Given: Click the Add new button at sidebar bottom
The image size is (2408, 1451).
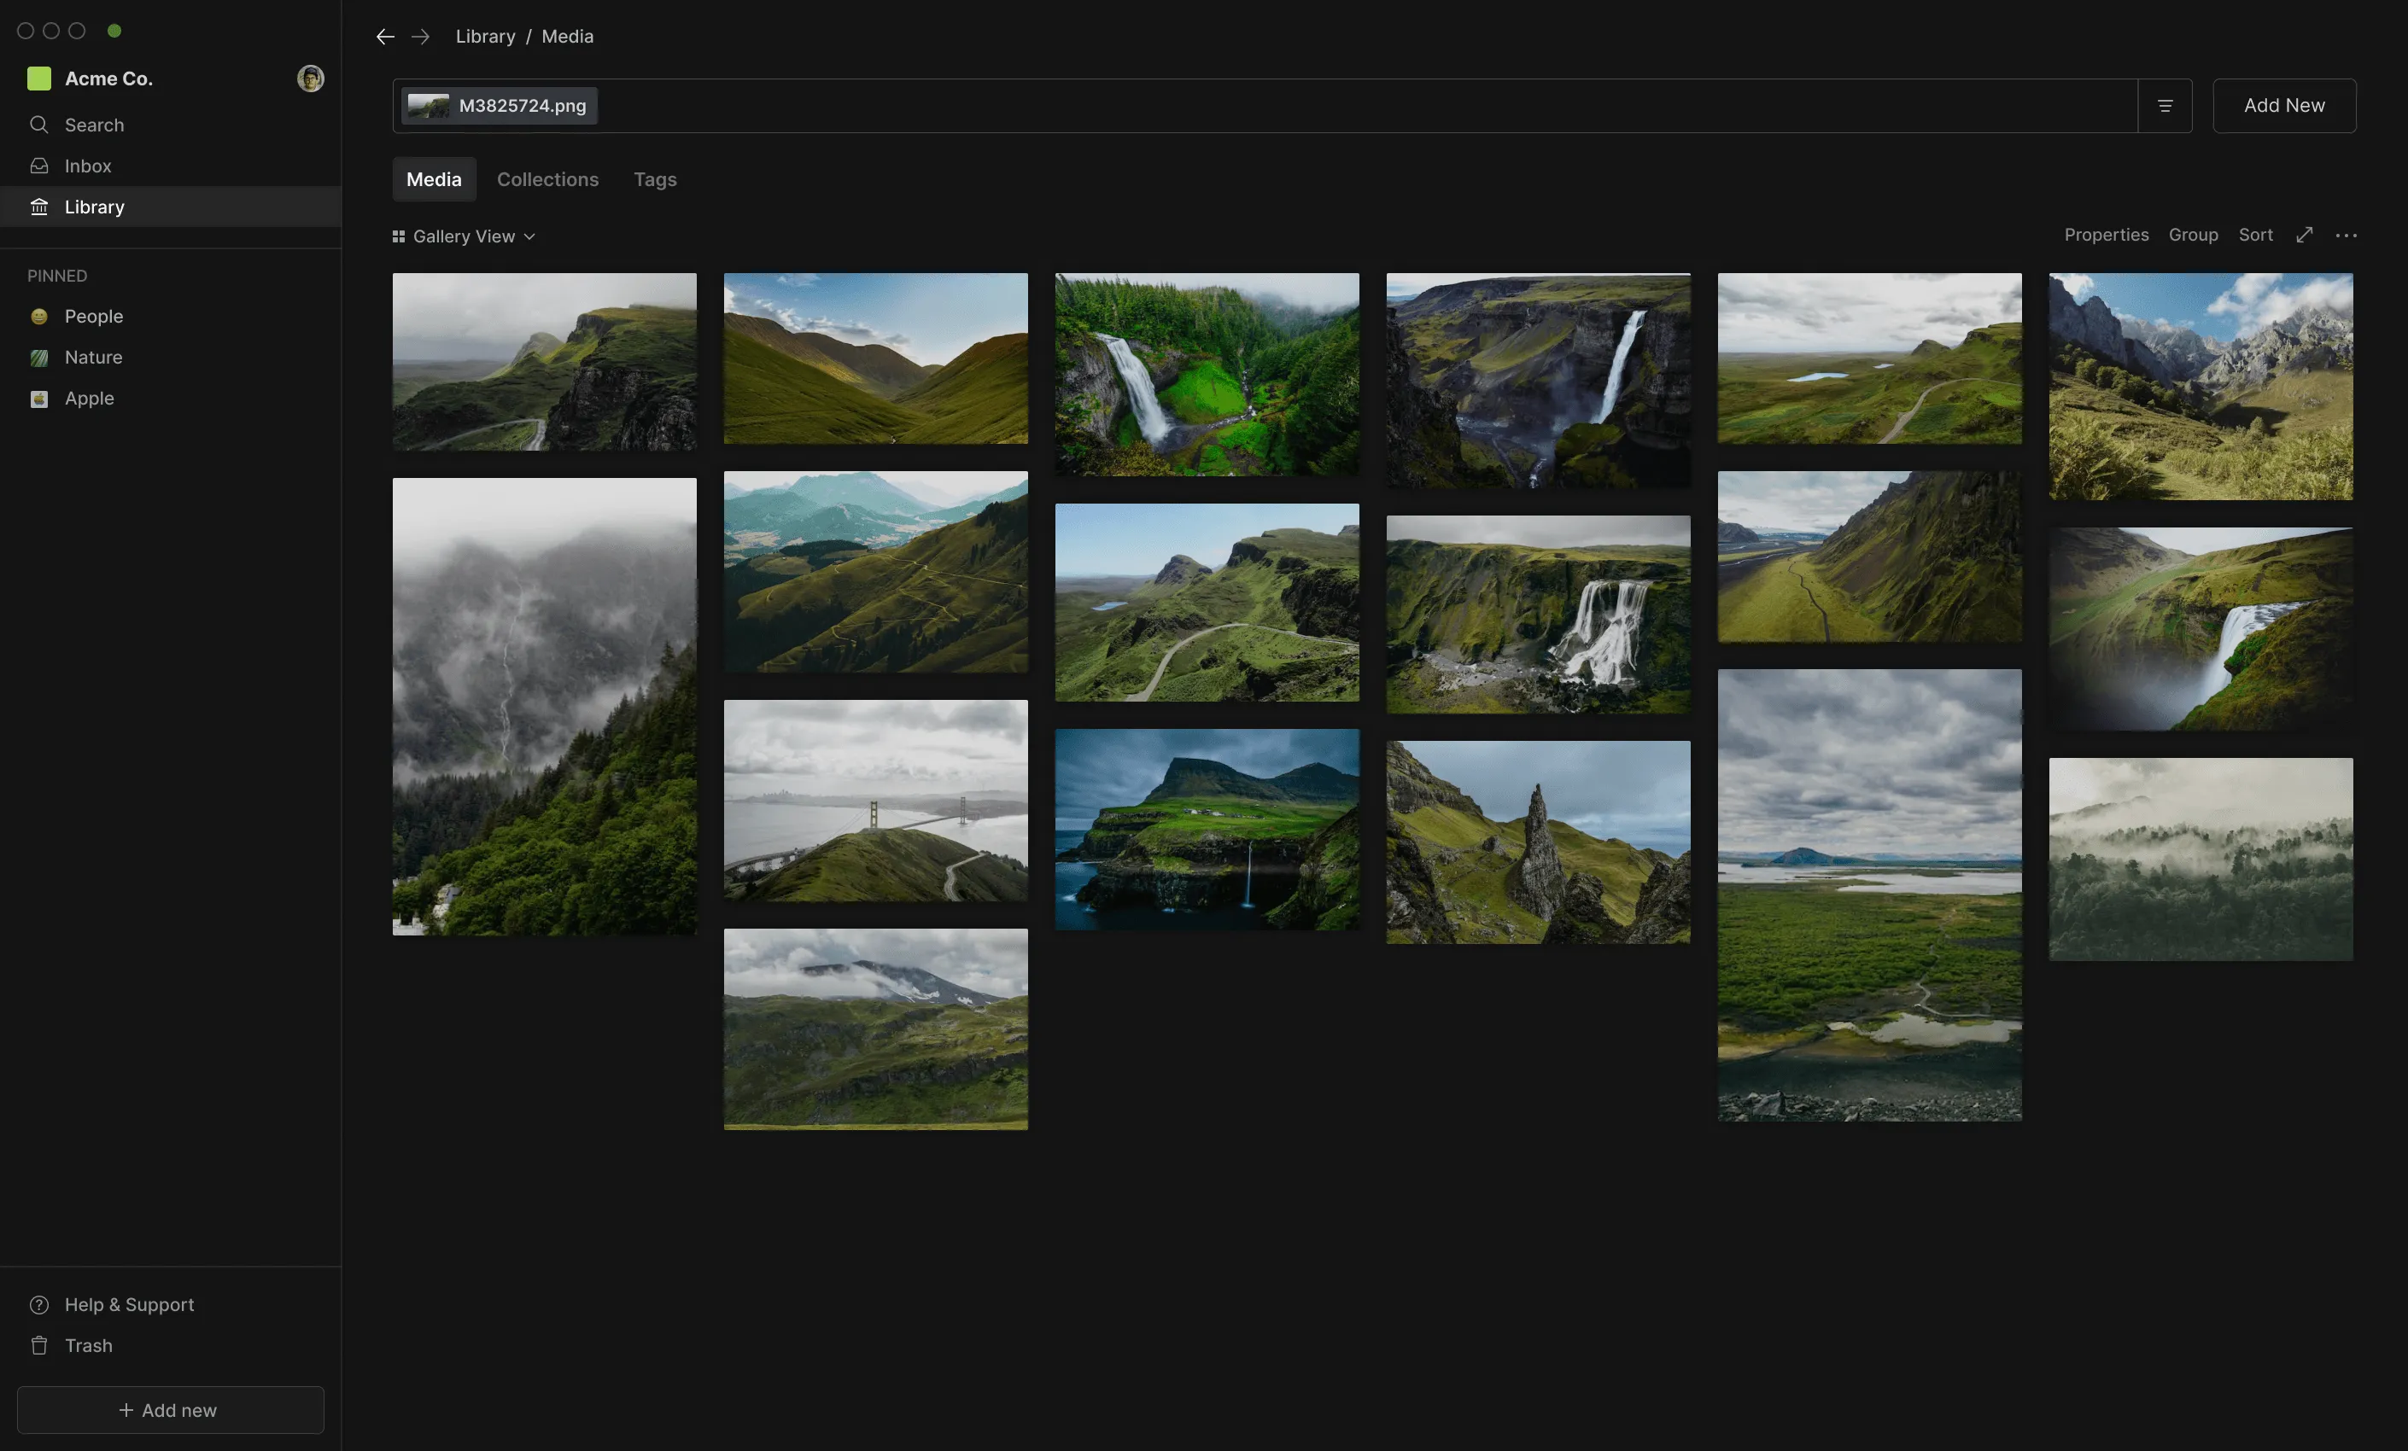Looking at the screenshot, I should pos(170,1409).
